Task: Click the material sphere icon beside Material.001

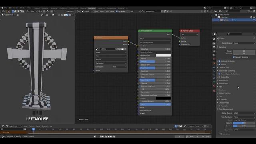Action: [x=143, y=12]
